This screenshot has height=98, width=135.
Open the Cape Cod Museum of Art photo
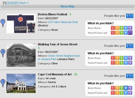coord(21,83)
